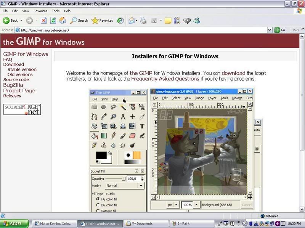Select the Bucket Fill tool icon

(x=94, y=136)
